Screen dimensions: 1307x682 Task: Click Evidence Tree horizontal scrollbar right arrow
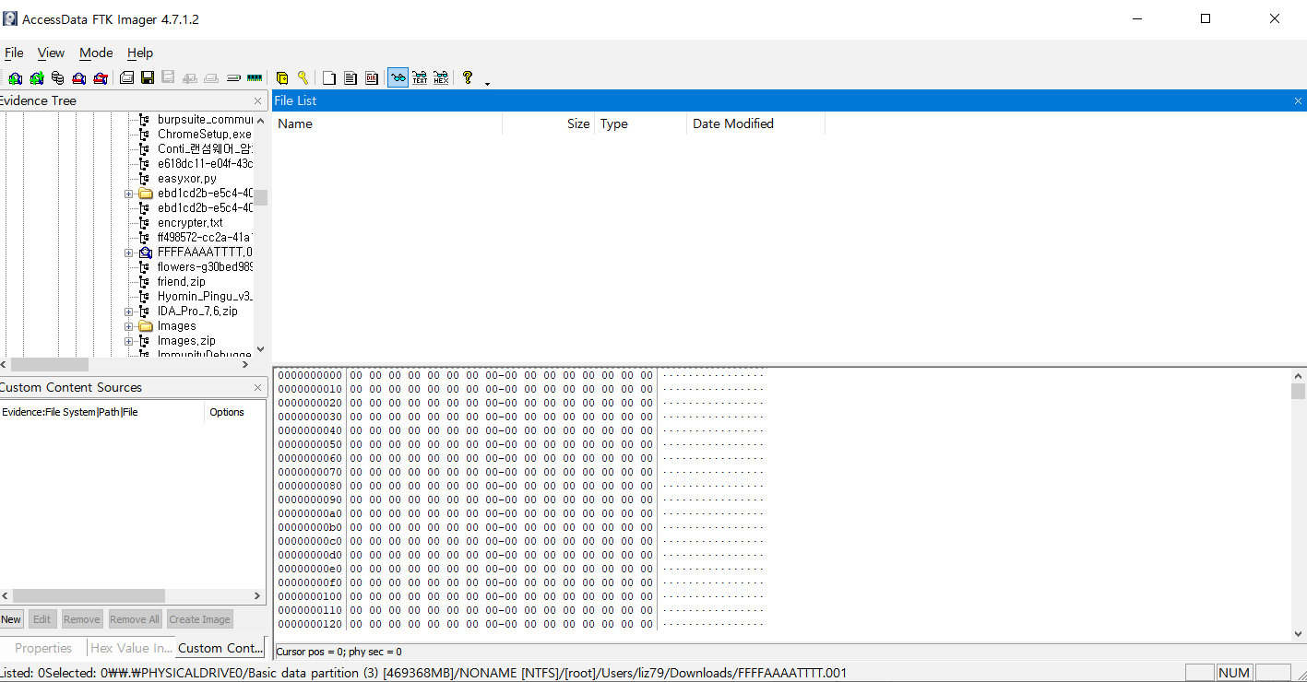(x=244, y=364)
